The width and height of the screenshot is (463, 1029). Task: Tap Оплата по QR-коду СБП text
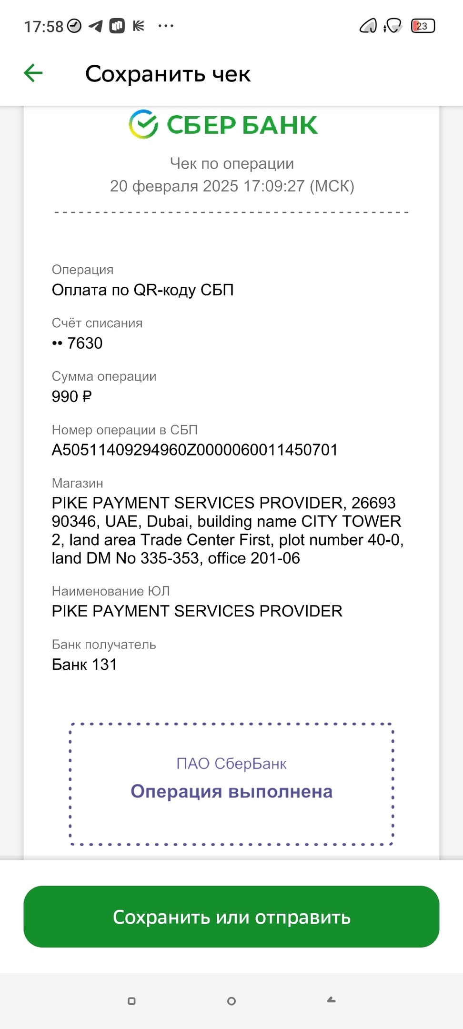[143, 290]
